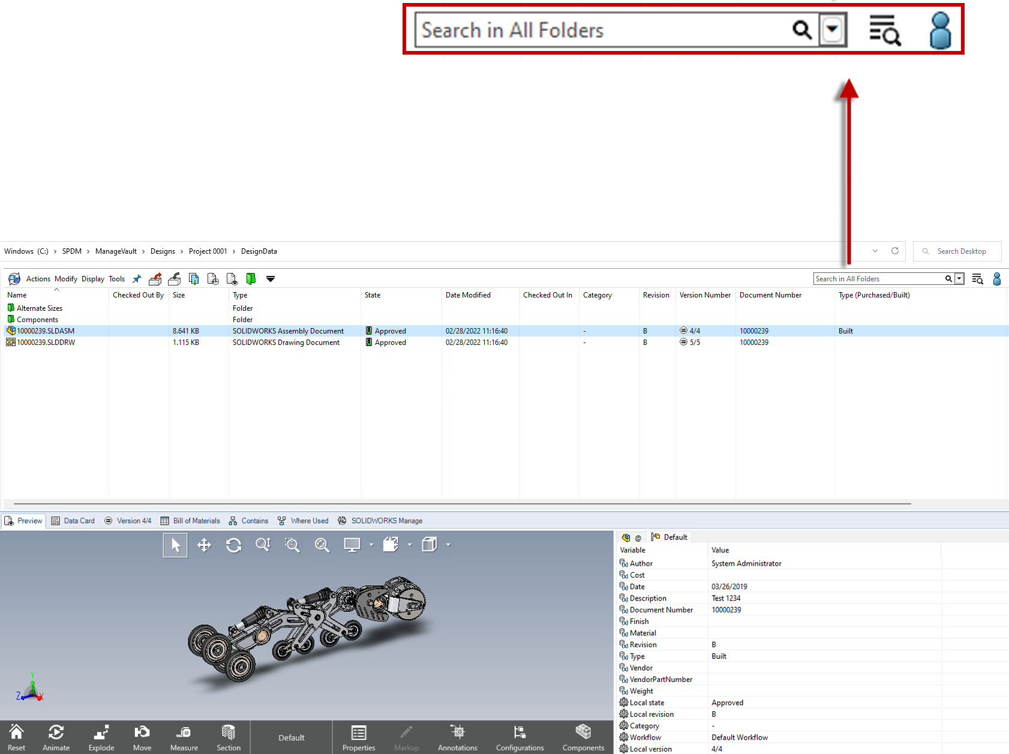Open the Modify menu
Screen dimensions: 1009x754
66,279
